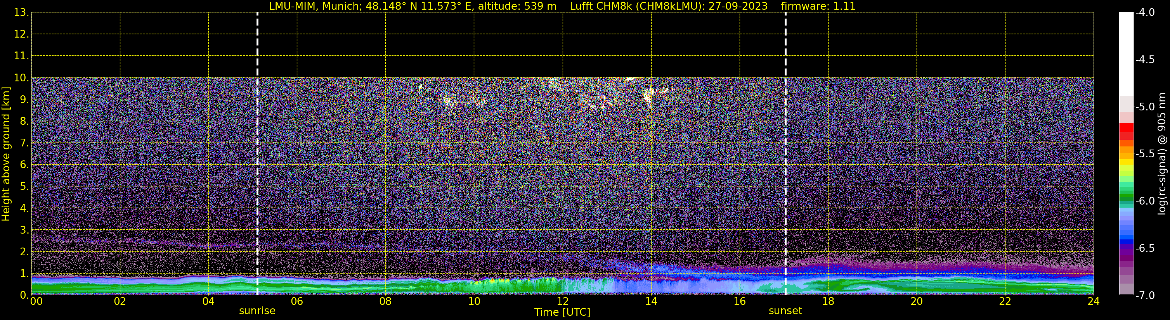Click the 'firmware: 1.11' text in the title
Image resolution: width=1170 pixels, height=320 pixels.
point(818,6)
